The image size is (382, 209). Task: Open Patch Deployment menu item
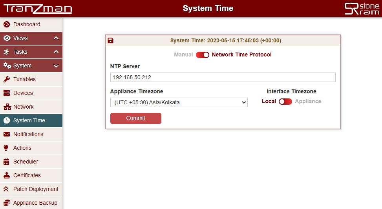click(35, 189)
